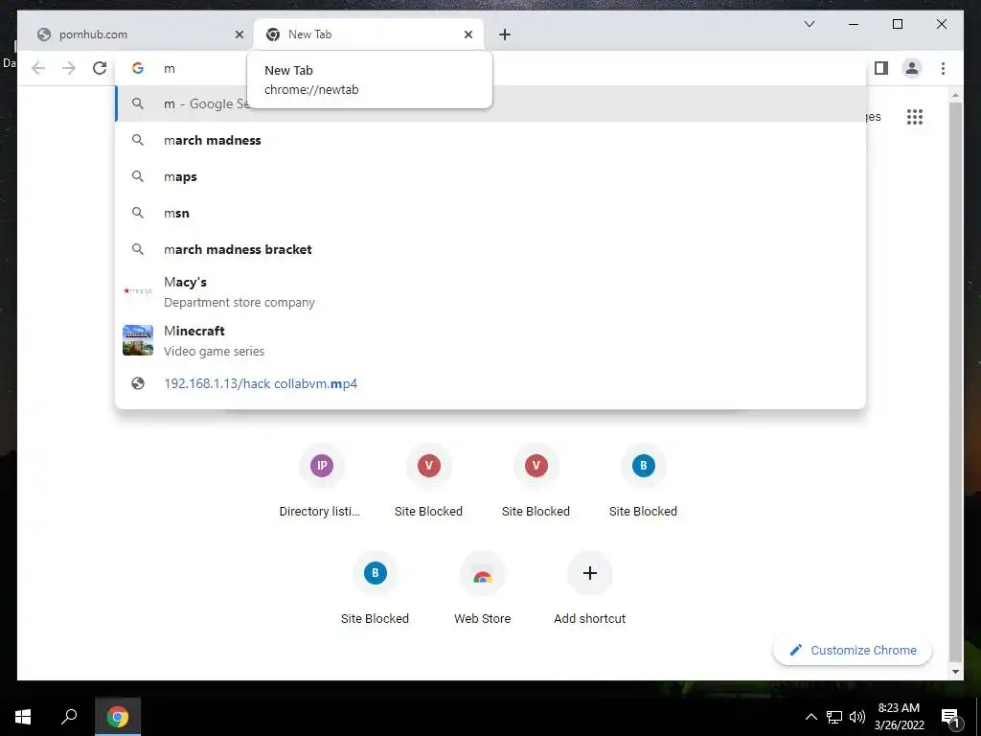
Task: Choose 'march madness bracket' suggestion
Action: [490, 249]
